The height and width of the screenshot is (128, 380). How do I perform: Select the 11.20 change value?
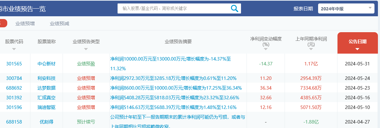266,78
